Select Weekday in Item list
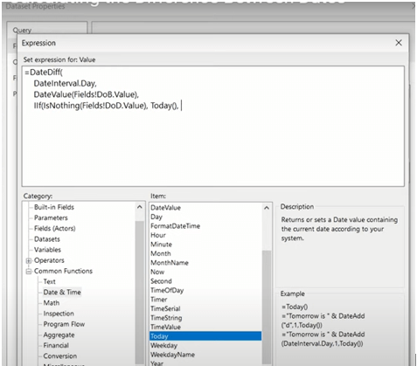Screen dimensions: 417x366 point(163,345)
